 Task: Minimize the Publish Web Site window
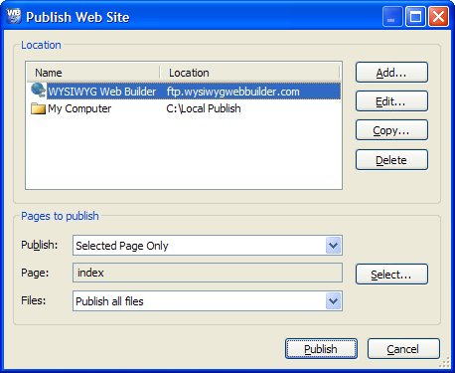coord(392,16)
